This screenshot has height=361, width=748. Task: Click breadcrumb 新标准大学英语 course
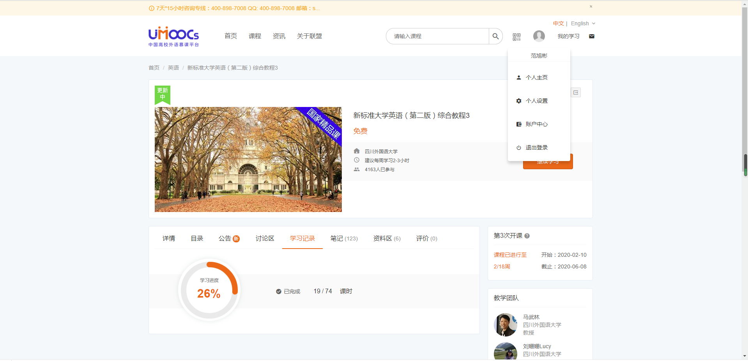[x=233, y=68]
